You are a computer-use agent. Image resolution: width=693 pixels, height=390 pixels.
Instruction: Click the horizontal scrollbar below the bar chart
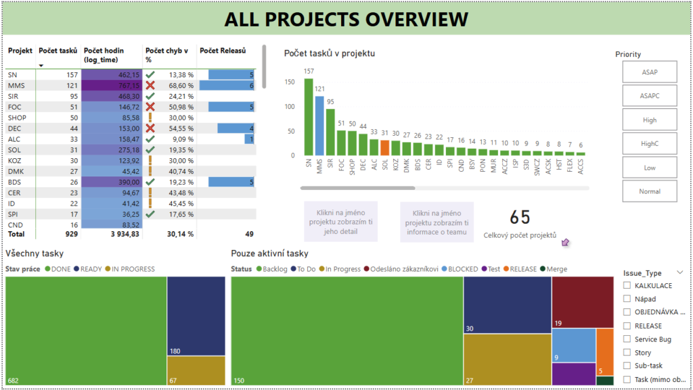(357, 188)
